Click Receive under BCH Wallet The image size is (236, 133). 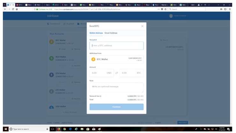tap(76, 66)
